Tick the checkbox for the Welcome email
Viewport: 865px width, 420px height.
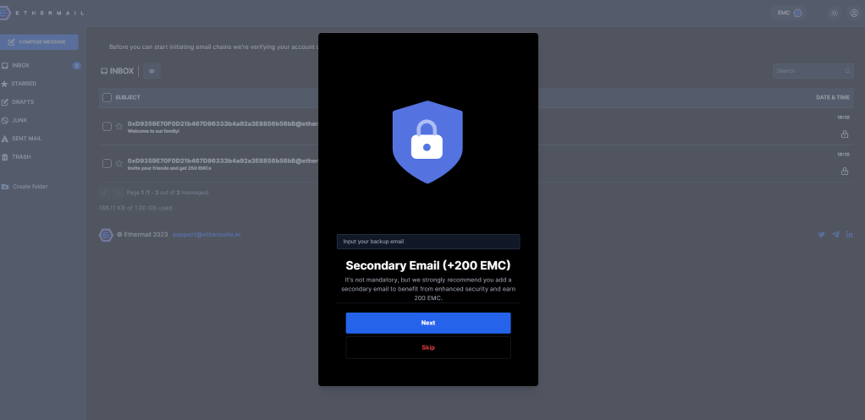point(107,127)
